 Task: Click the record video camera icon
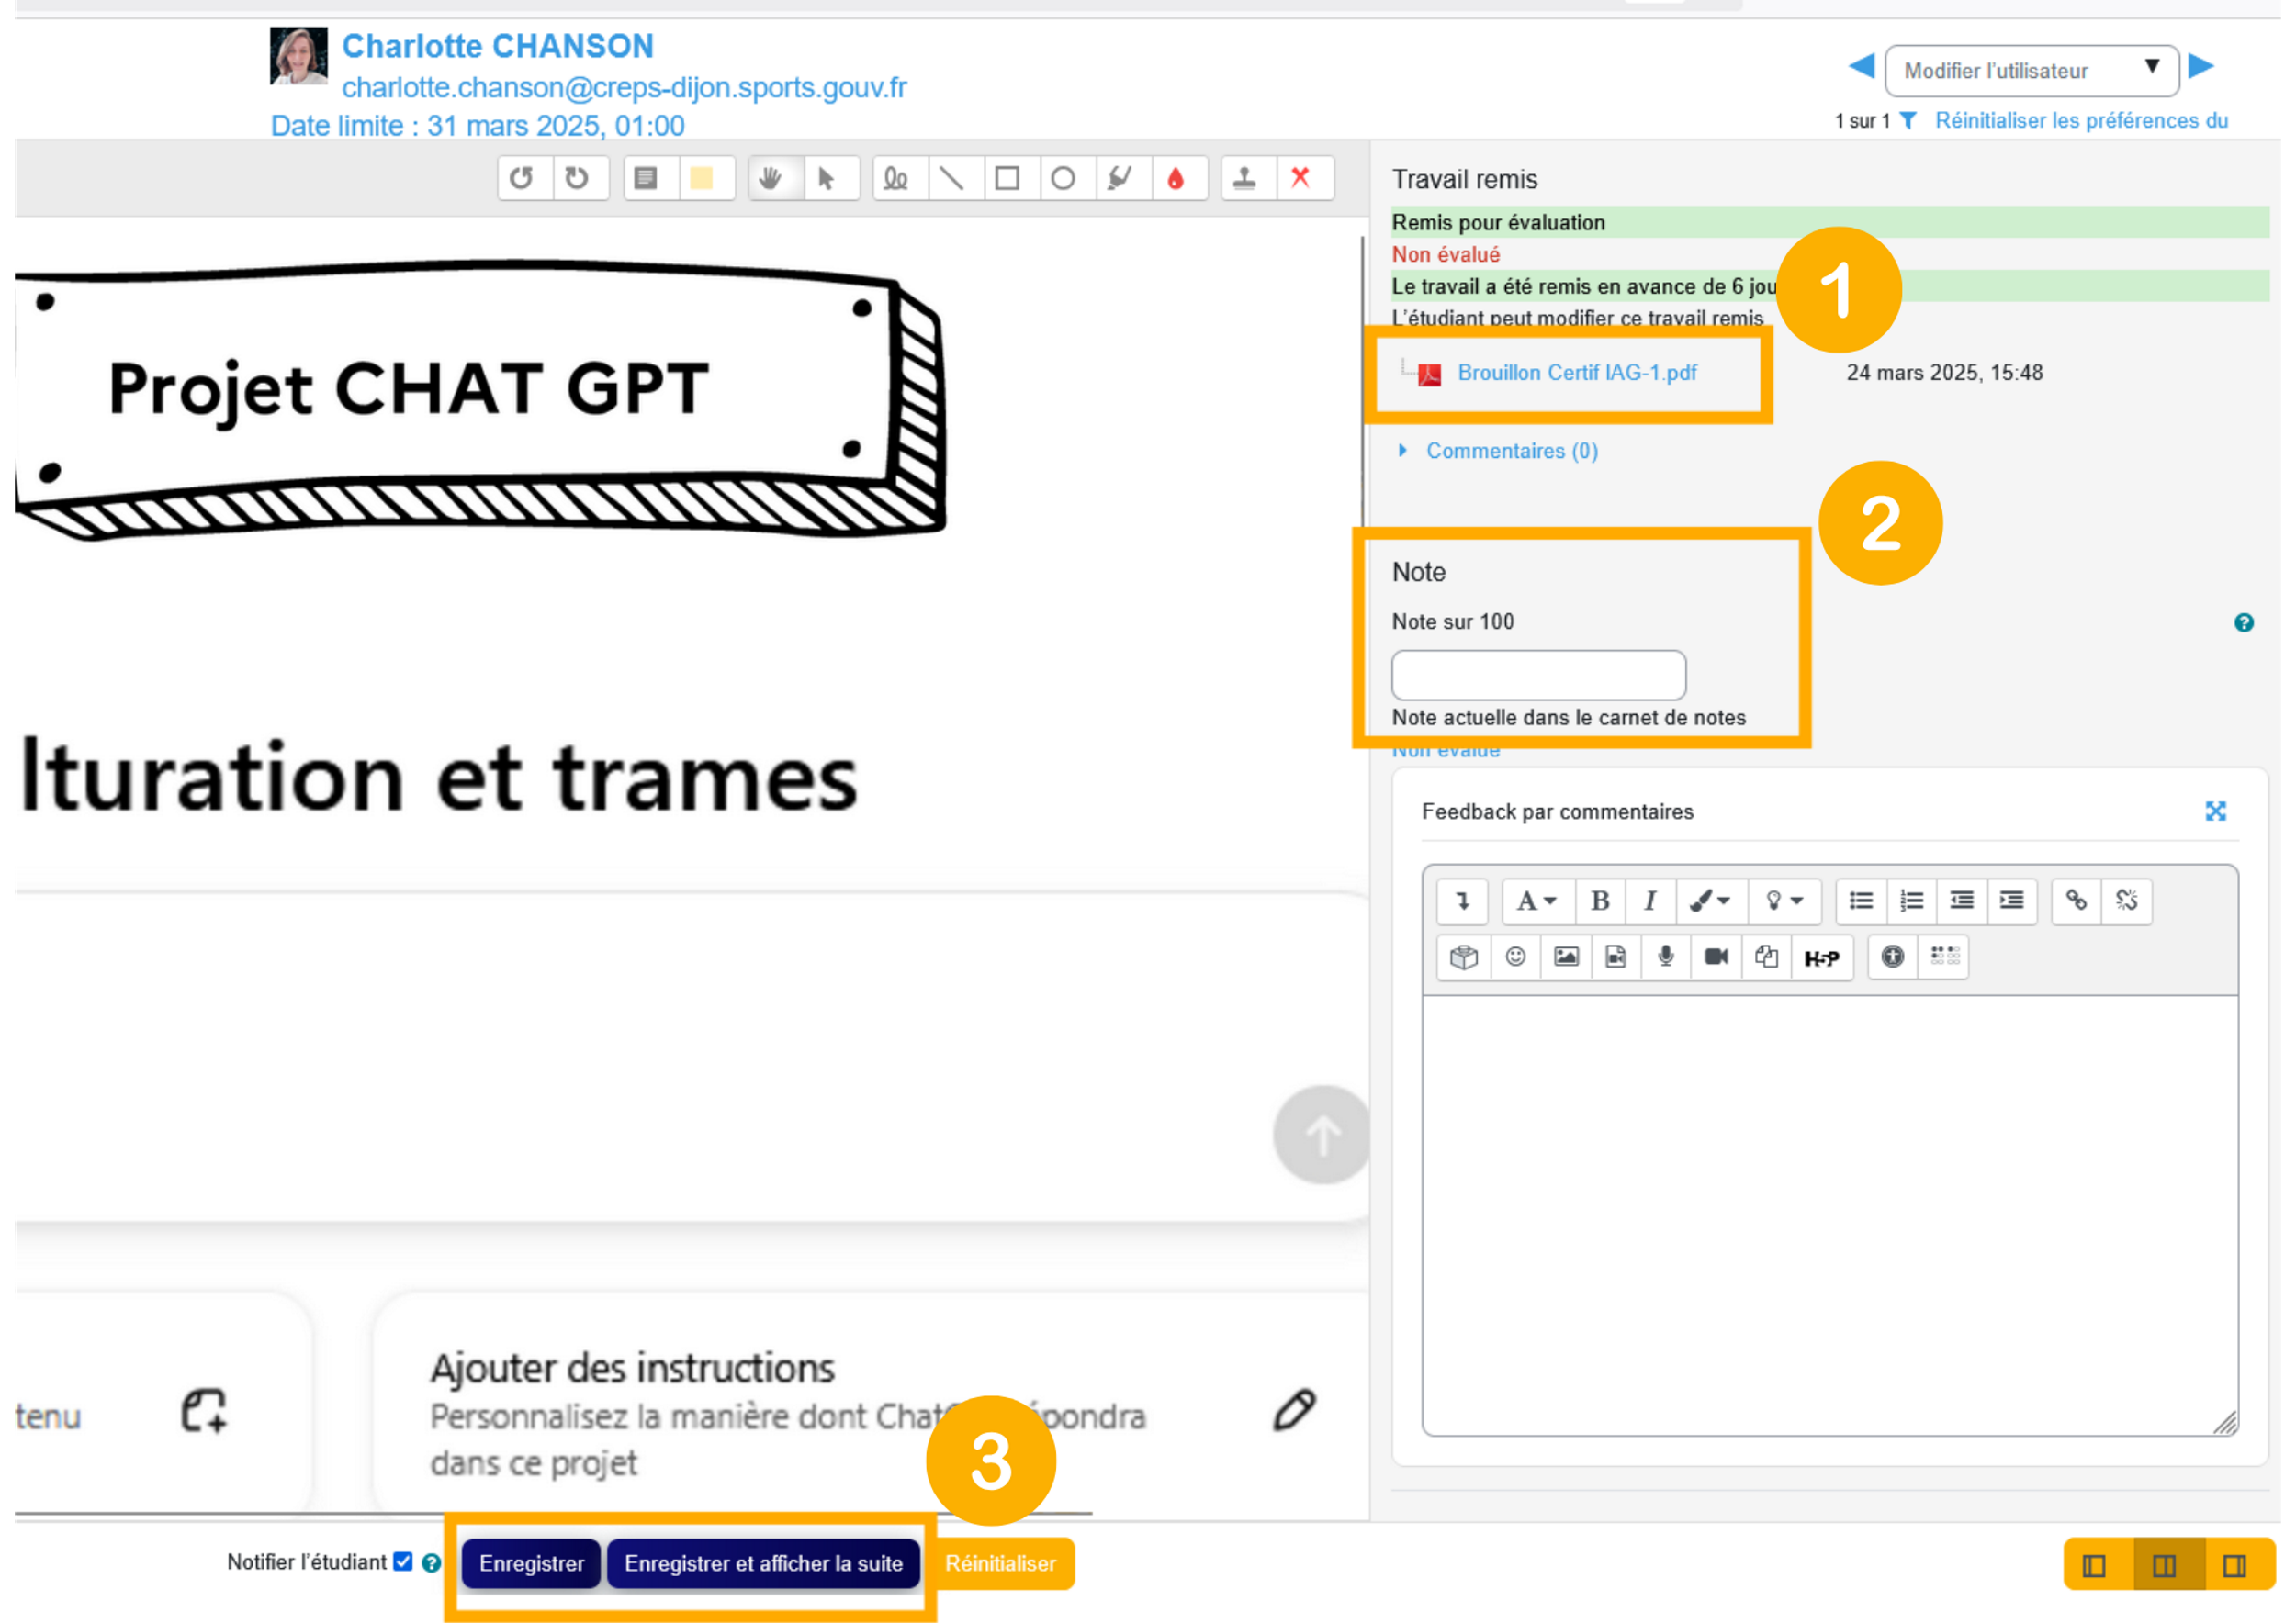click(x=1717, y=958)
